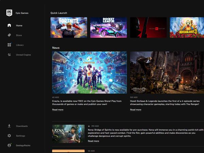
Task: Click the star icon beside 19D AGO
Action: [x=89, y=126]
